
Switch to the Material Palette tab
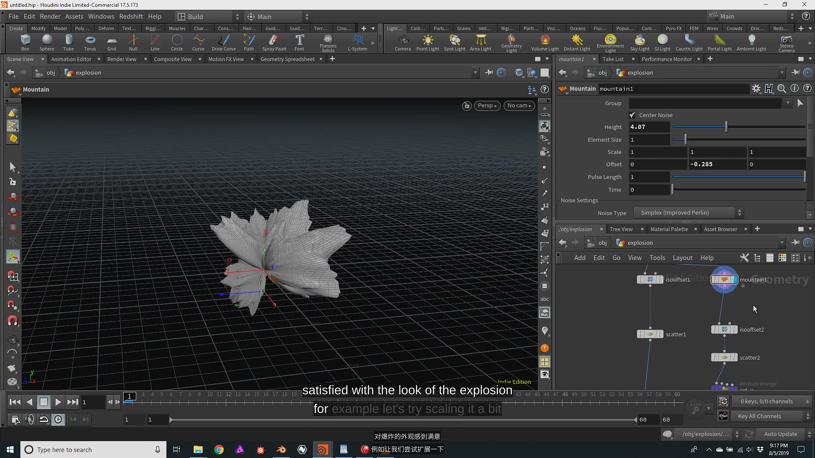[x=669, y=229]
